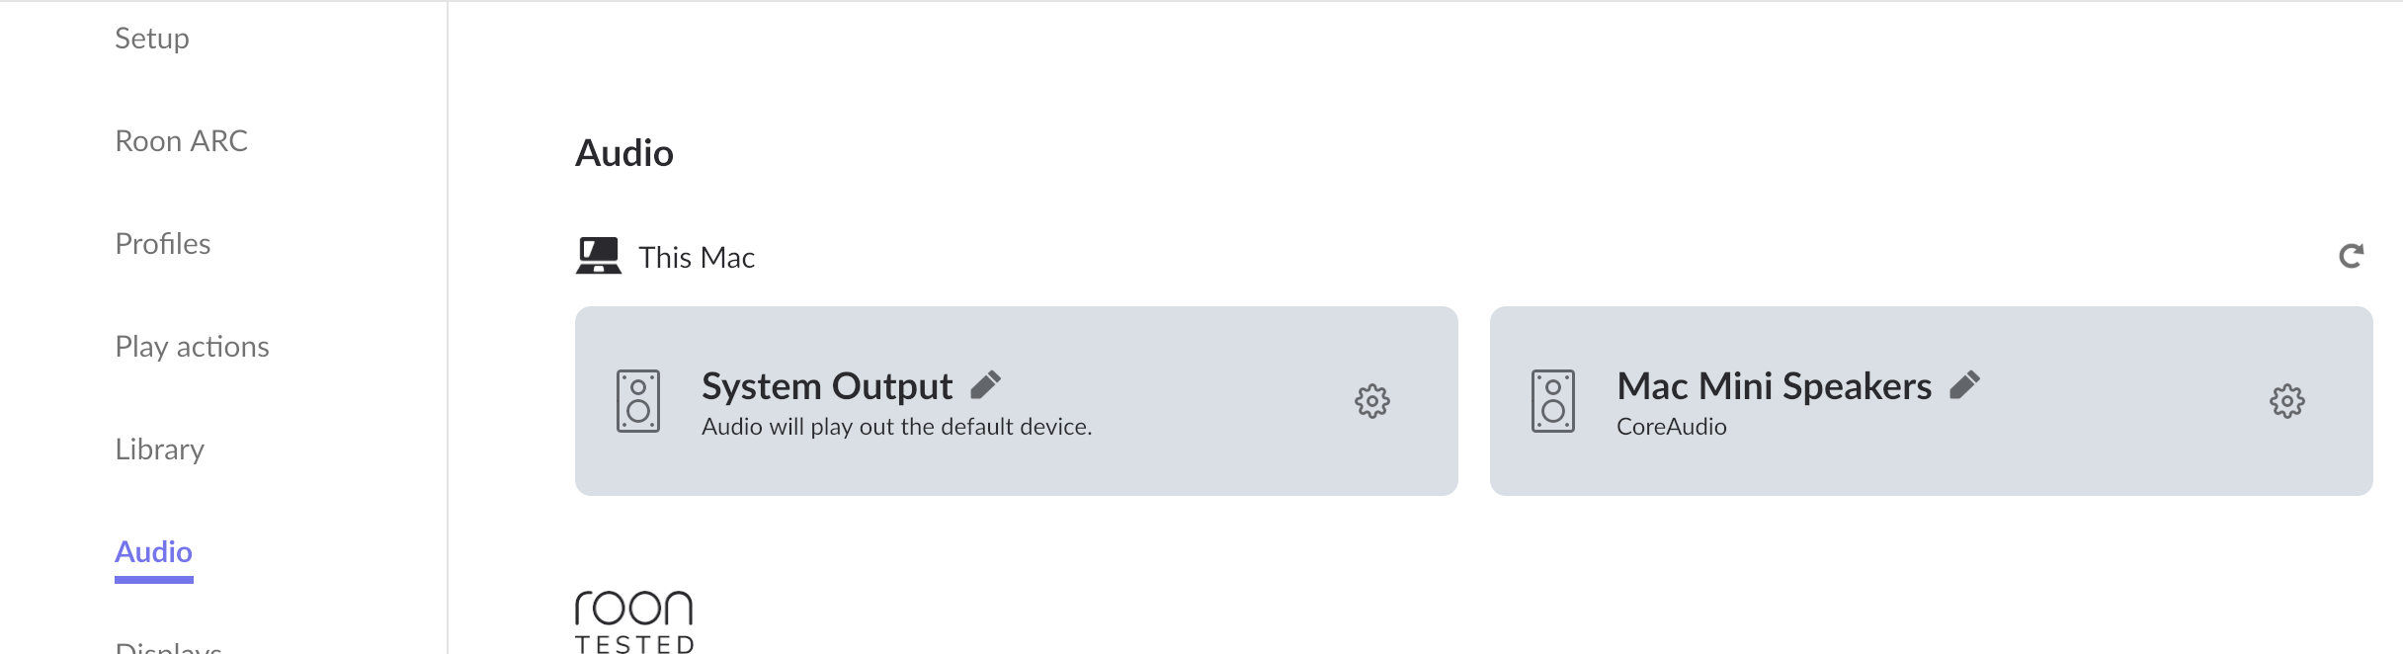Click the Roon Tested logo
The width and height of the screenshot is (2403, 654).
click(x=634, y=622)
